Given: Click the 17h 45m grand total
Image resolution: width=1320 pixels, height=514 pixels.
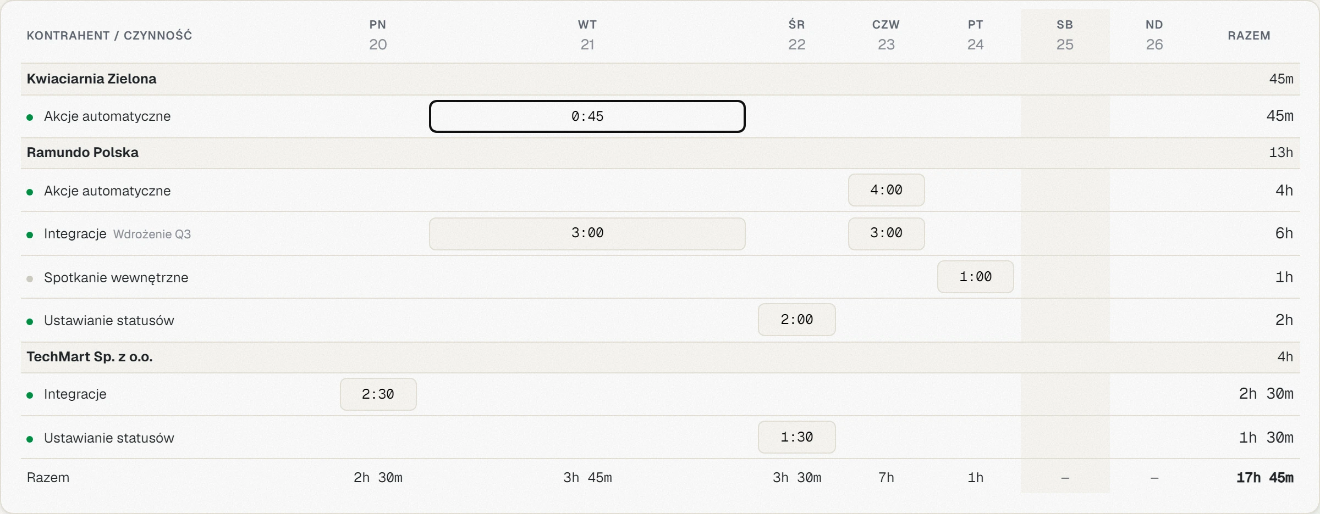Looking at the screenshot, I should coord(1264,478).
